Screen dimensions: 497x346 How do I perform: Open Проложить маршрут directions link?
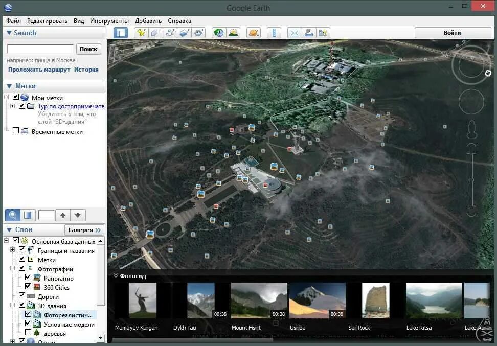(x=39, y=70)
